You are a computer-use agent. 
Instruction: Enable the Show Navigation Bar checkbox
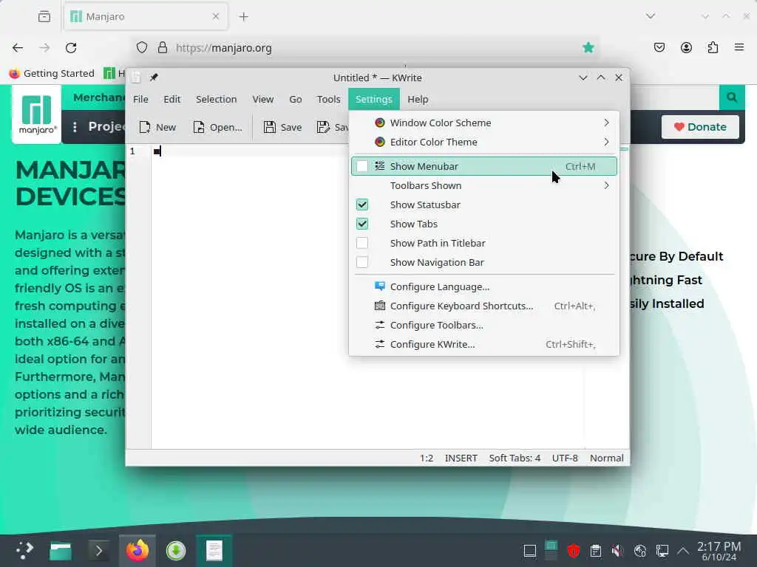coord(362,262)
